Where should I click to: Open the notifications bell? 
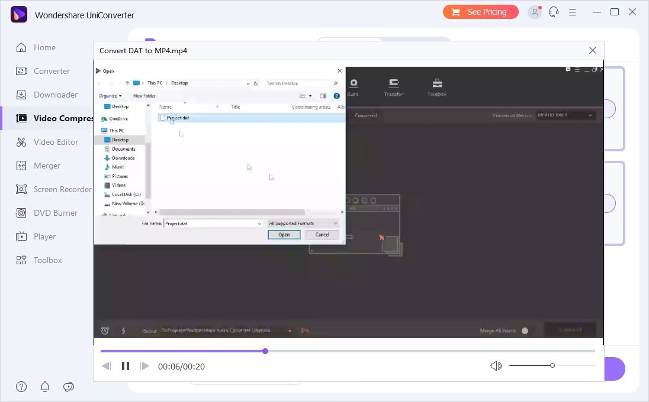tap(45, 387)
